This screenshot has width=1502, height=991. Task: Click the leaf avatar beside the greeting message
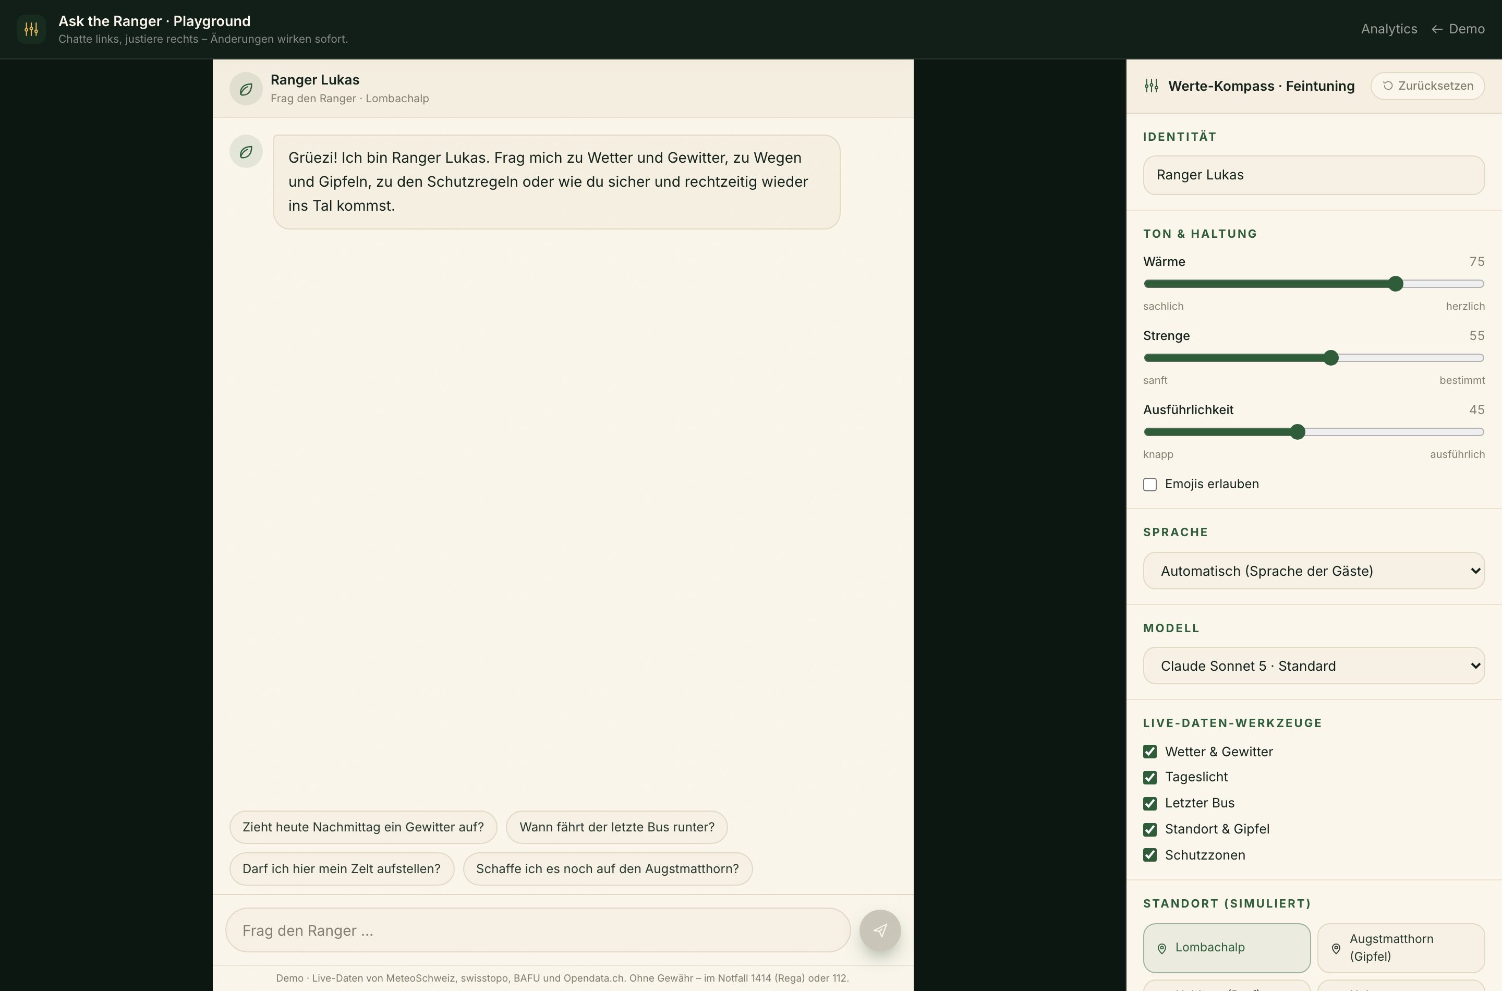(246, 152)
